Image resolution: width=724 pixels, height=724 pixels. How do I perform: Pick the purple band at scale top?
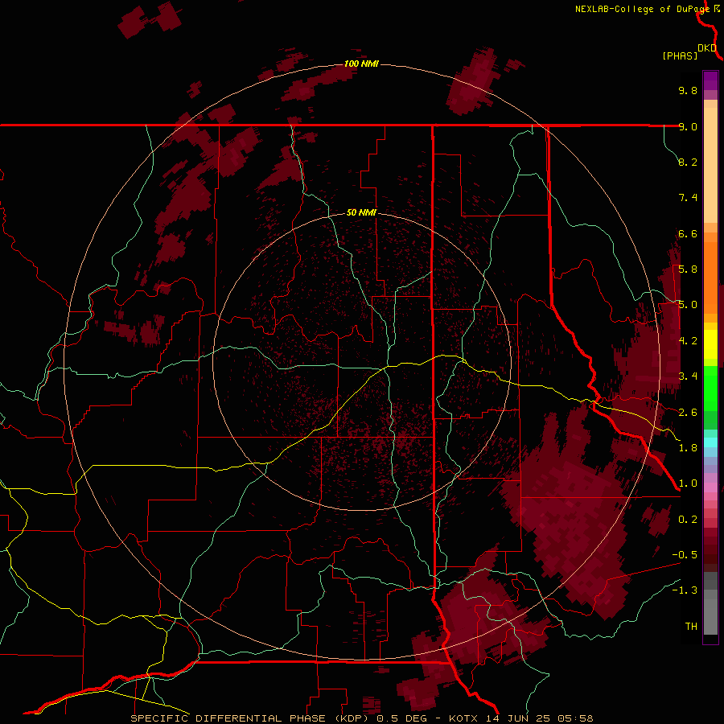click(x=710, y=80)
